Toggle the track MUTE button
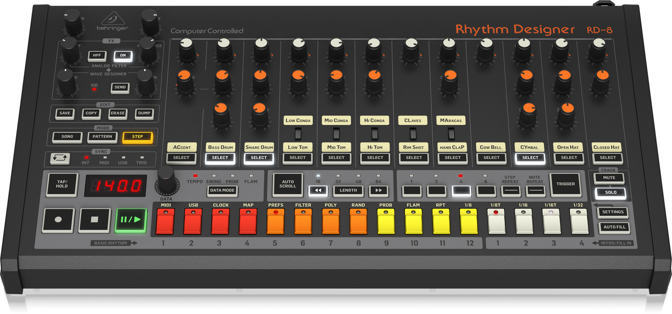This screenshot has width=672, height=314. pos(609,178)
